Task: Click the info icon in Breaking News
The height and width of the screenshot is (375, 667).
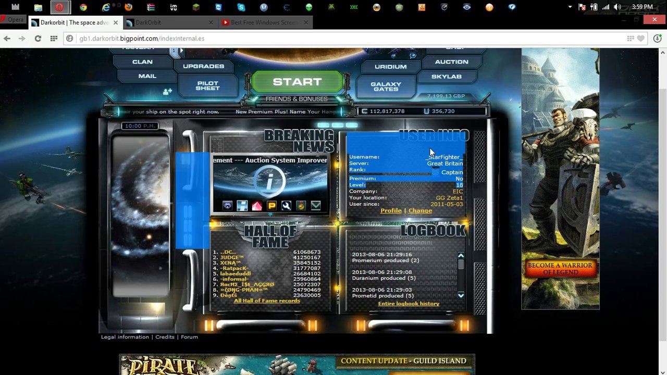Action: pyautogui.click(x=269, y=182)
